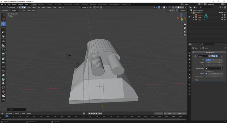Enable the Clipping checkbox
The width and height of the screenshot is (227, 123).
pos(206,71)
